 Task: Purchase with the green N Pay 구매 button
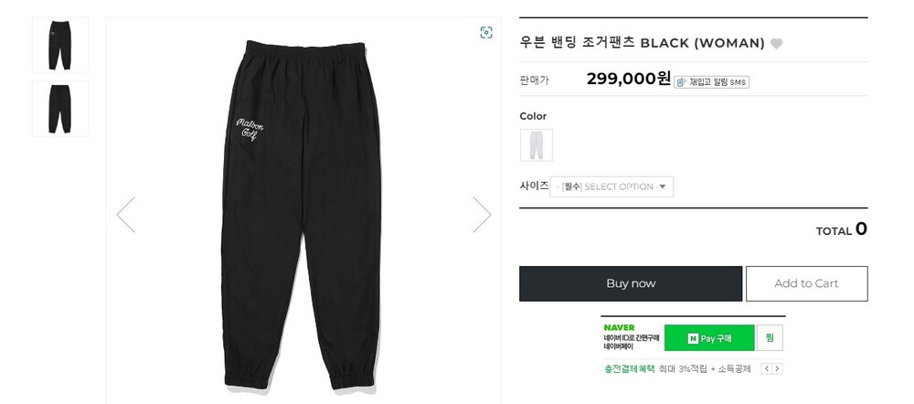pyautogui.click(x=708, y=338)
